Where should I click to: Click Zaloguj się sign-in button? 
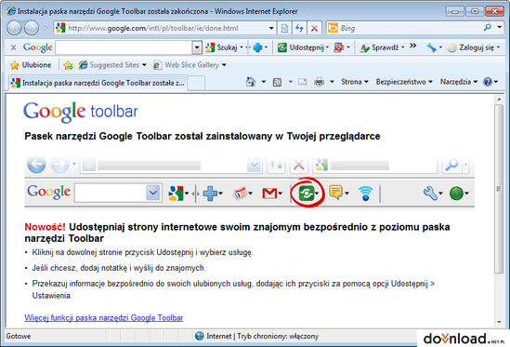[471, 47]
